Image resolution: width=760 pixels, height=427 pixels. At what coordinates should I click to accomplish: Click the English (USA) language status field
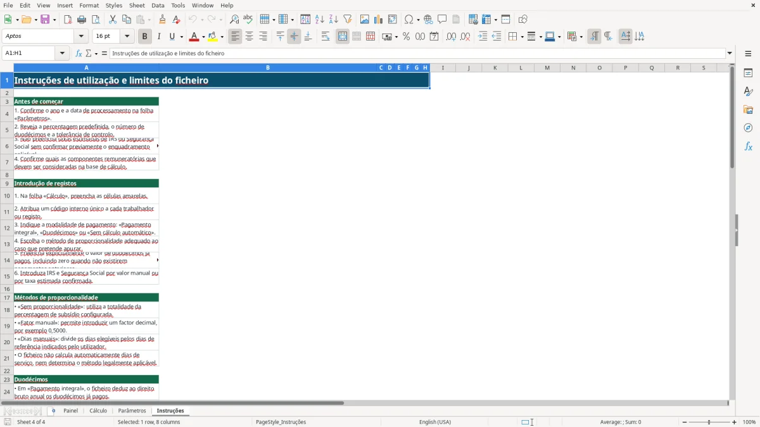[435, 422]
